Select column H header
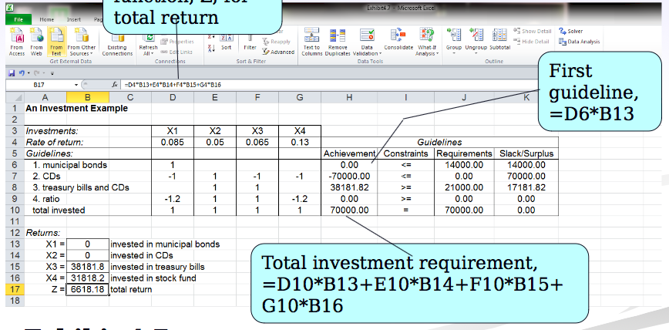The width and height of the screenshot is (669, 330). tap(349, 98)
